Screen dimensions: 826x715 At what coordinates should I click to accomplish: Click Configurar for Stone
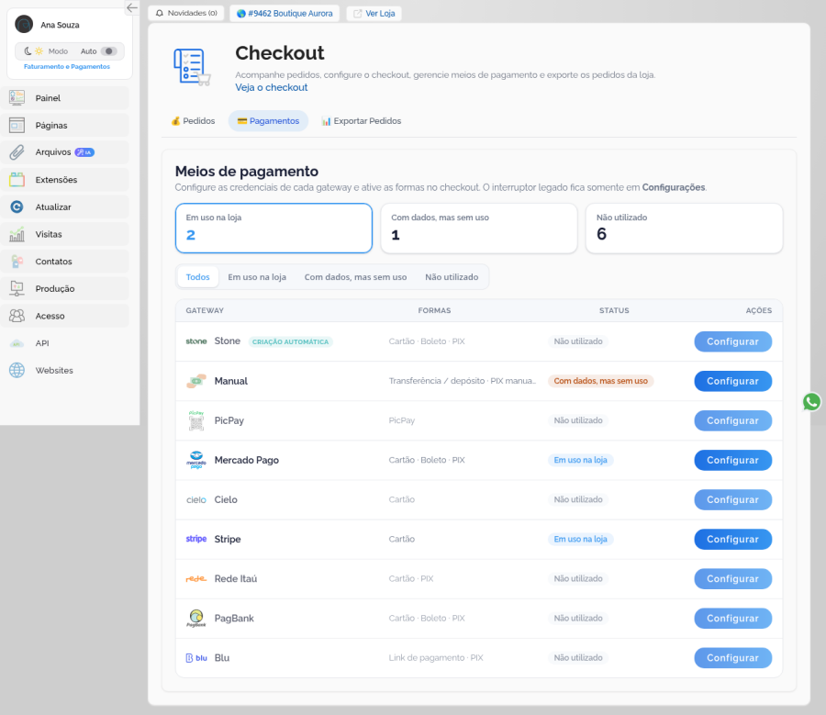click(x=732, y=341)
